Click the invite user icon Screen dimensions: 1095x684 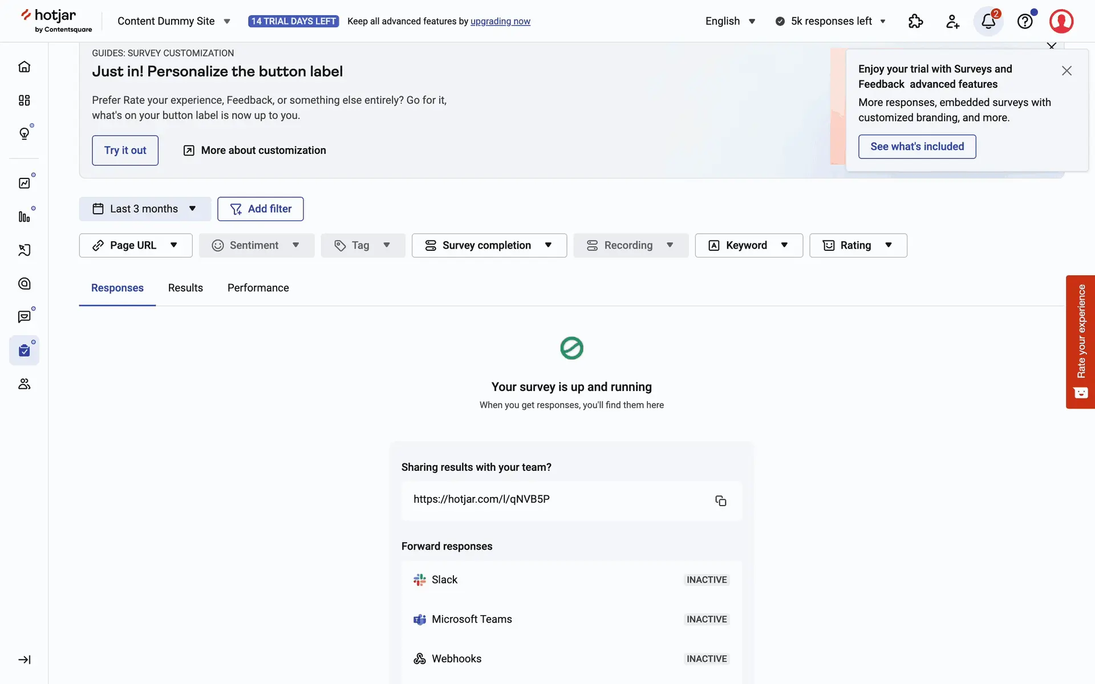coord(952,22)
